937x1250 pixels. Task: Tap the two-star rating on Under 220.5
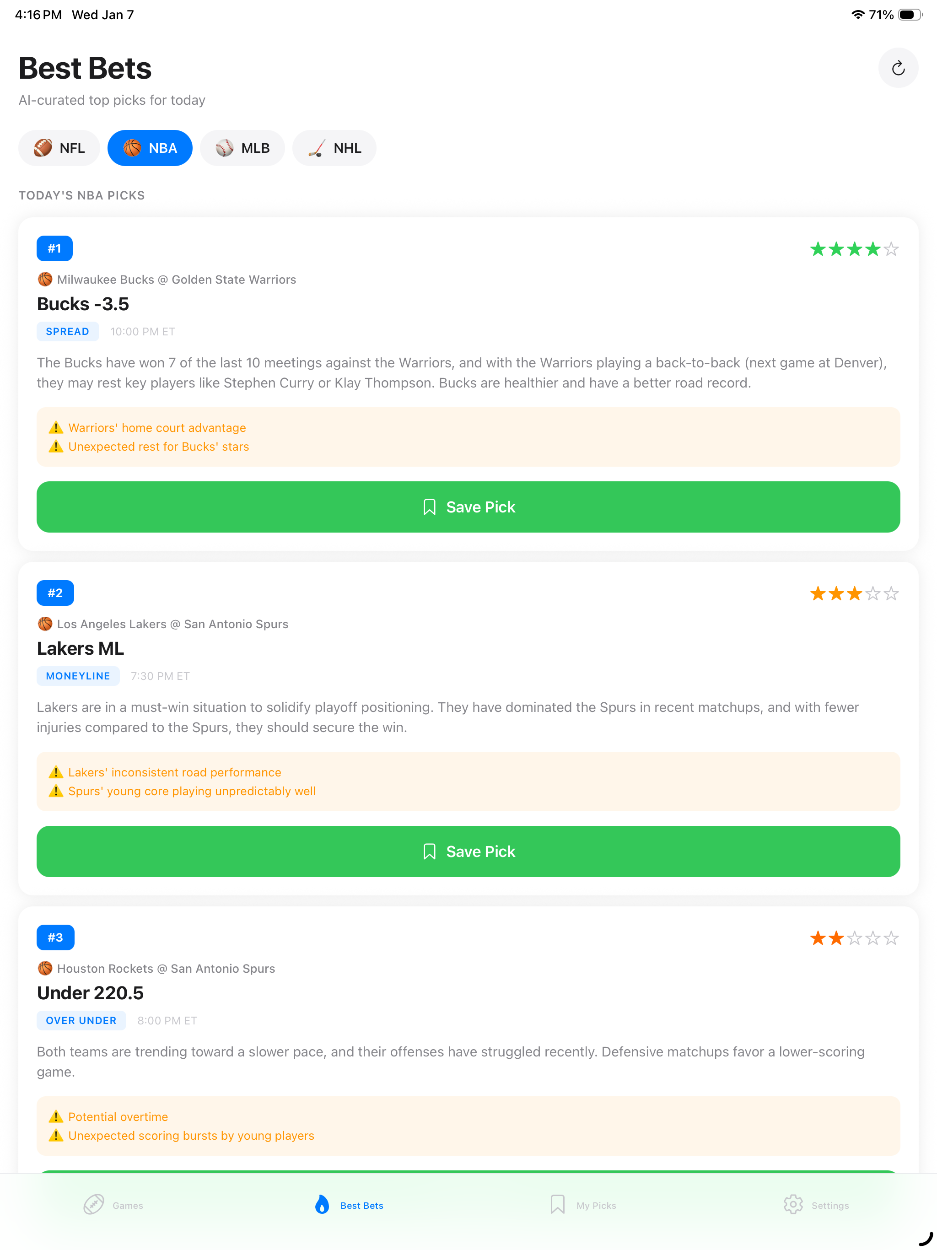tap(854, 938)
